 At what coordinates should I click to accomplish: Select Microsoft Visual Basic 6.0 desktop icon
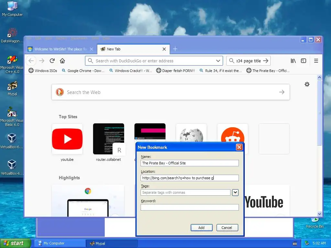pos(12,116)
